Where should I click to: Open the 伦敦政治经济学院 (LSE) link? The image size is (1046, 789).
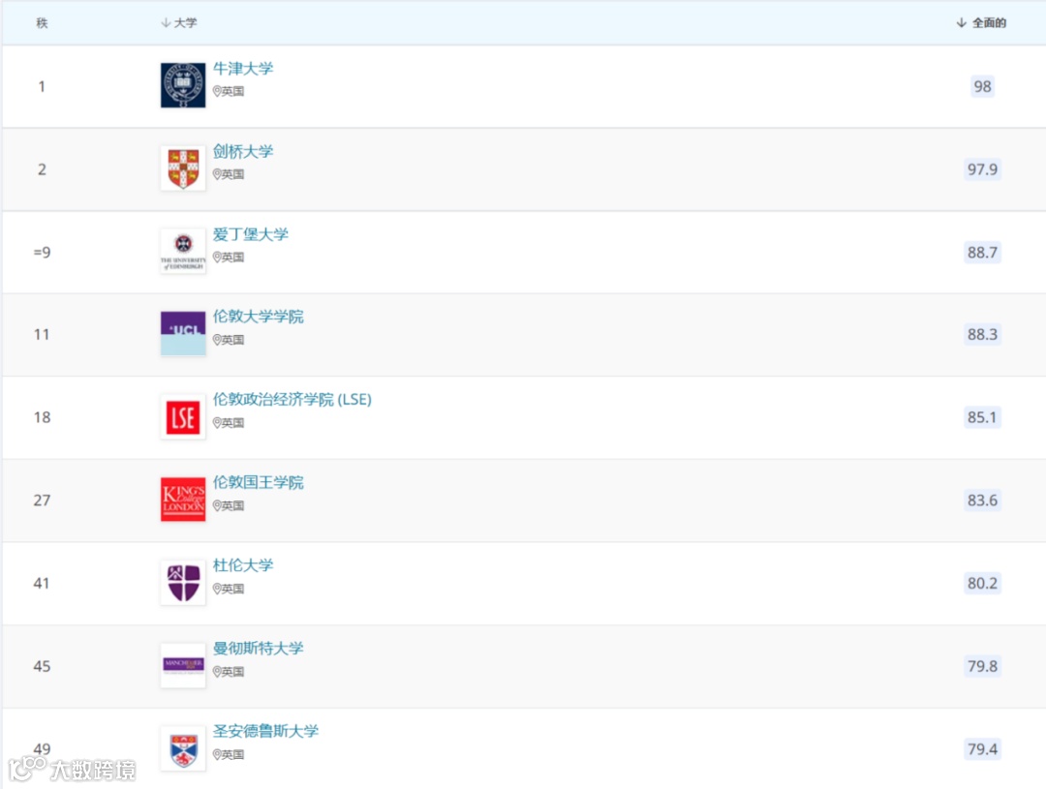coord(292,399)
